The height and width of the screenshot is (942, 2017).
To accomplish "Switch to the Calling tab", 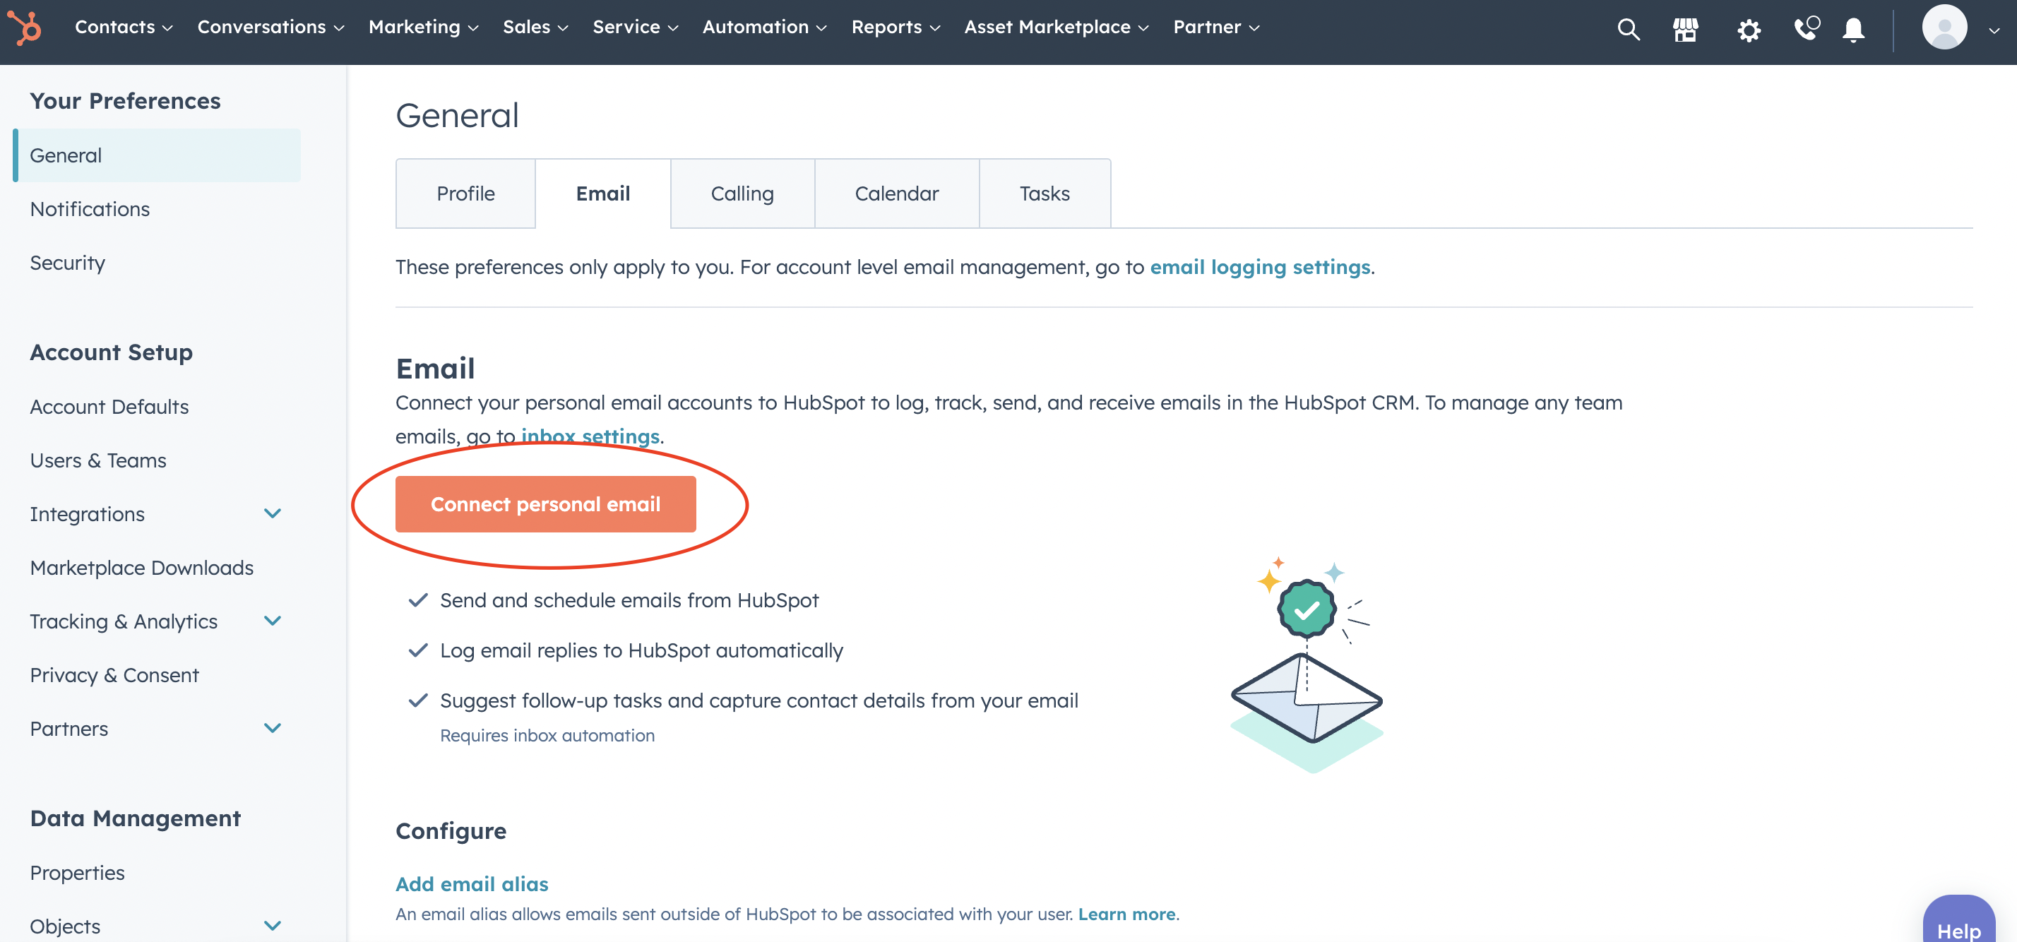I will click(742, 193).
